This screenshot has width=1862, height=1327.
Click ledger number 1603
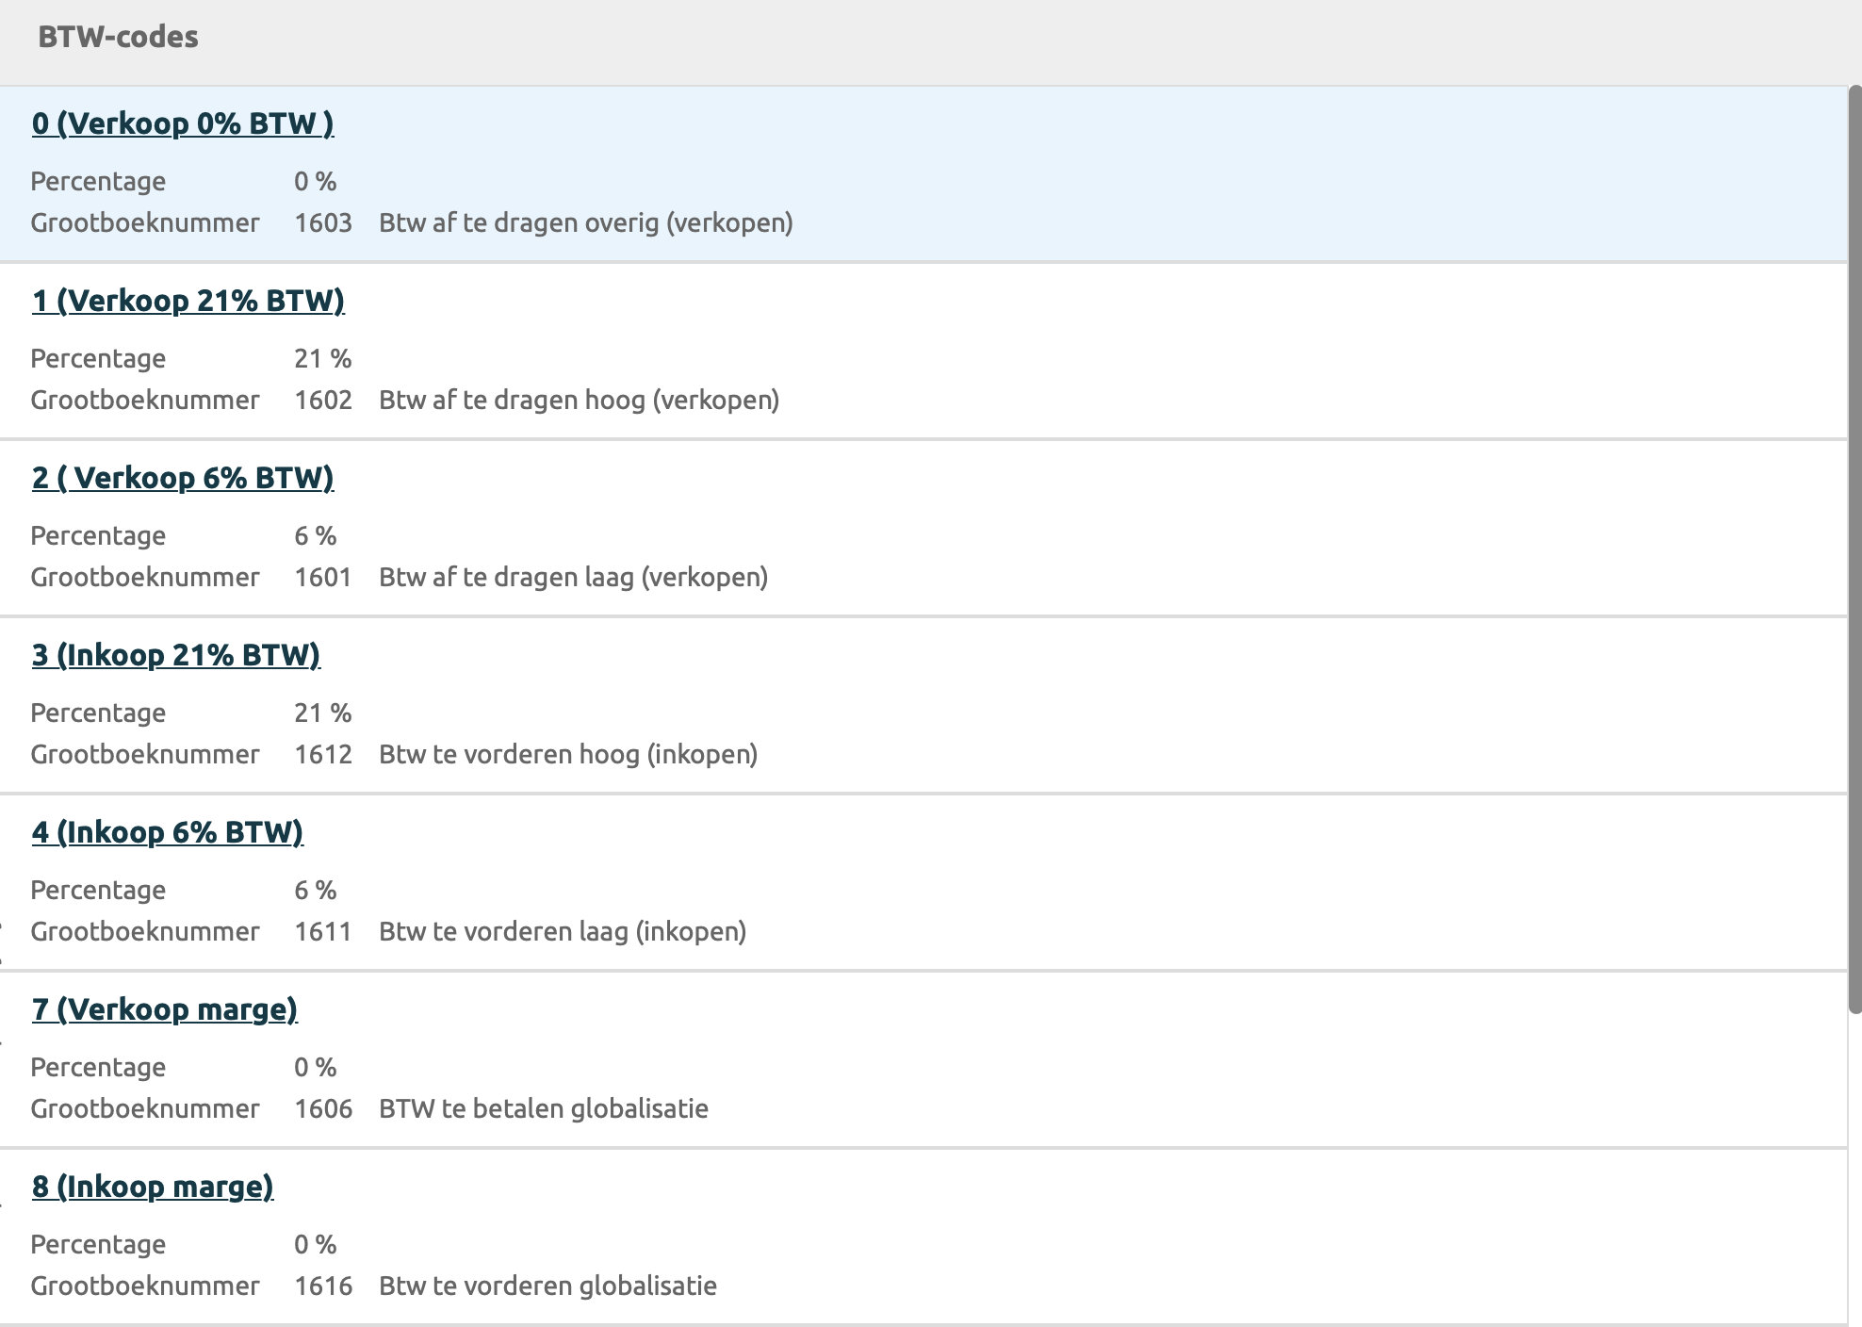click(x=323, y=223)
